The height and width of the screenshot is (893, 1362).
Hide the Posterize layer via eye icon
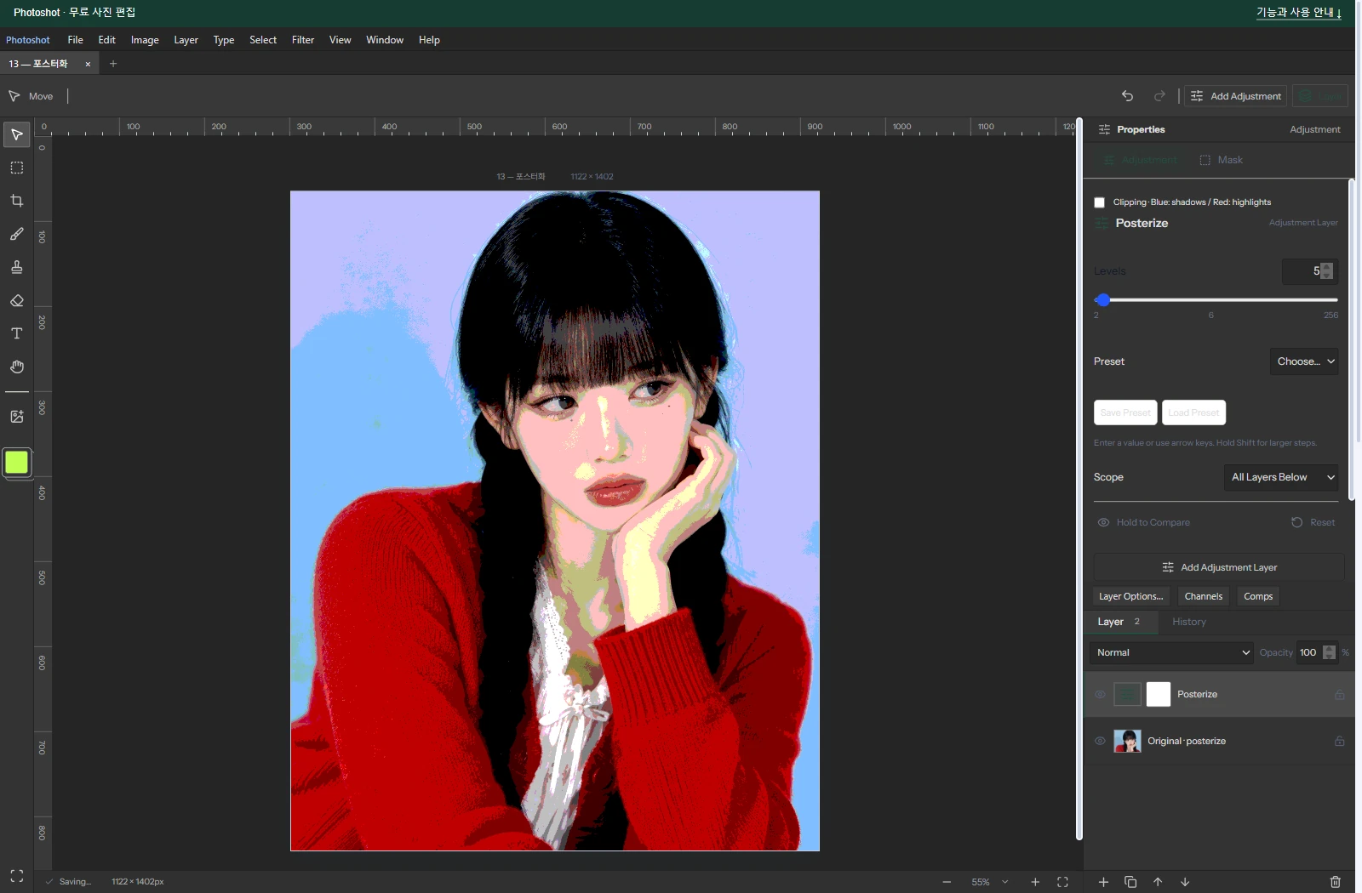coord(1100,695)
